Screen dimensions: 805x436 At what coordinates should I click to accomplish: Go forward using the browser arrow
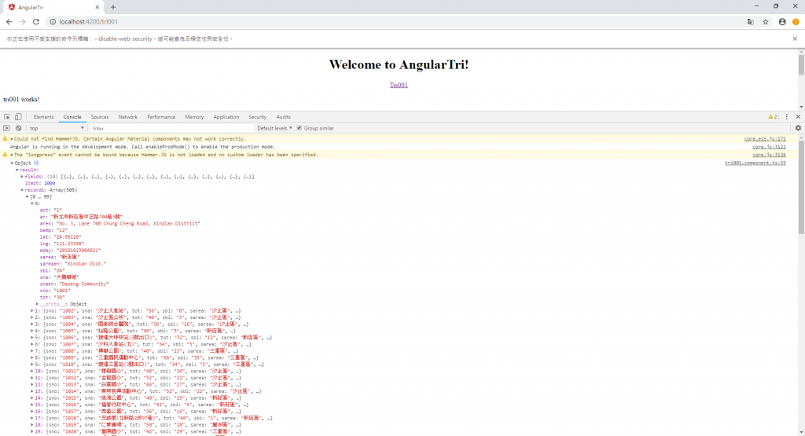[23, 21]
